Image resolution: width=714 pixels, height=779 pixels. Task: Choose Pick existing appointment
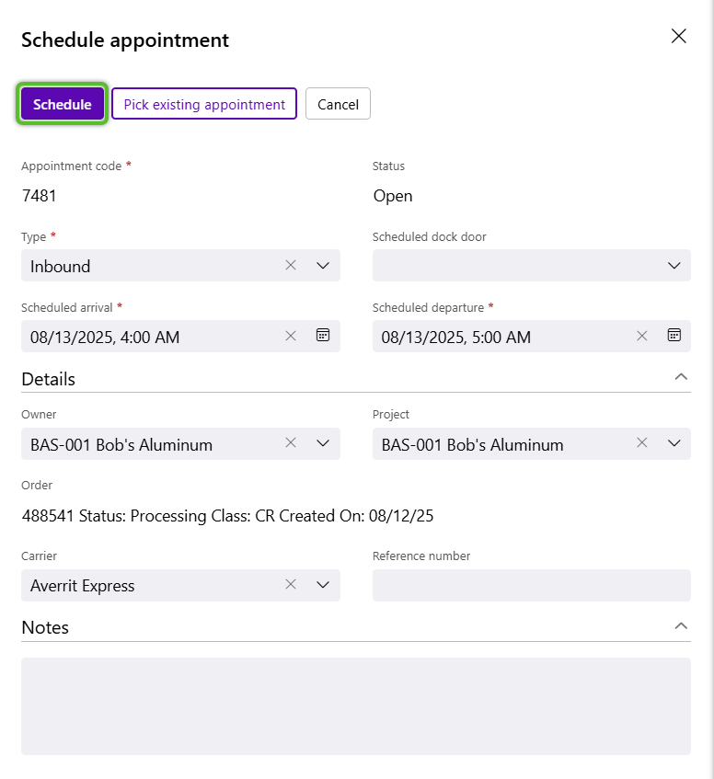pos(204,104)
